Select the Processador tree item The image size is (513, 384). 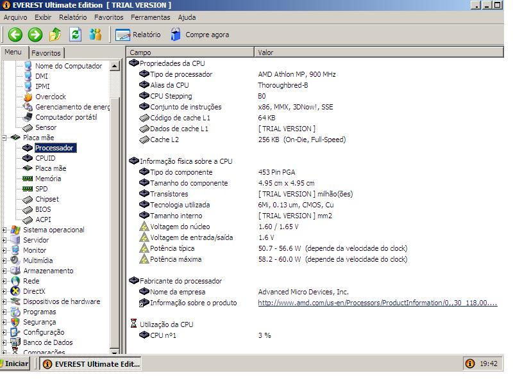click(55, 148)
